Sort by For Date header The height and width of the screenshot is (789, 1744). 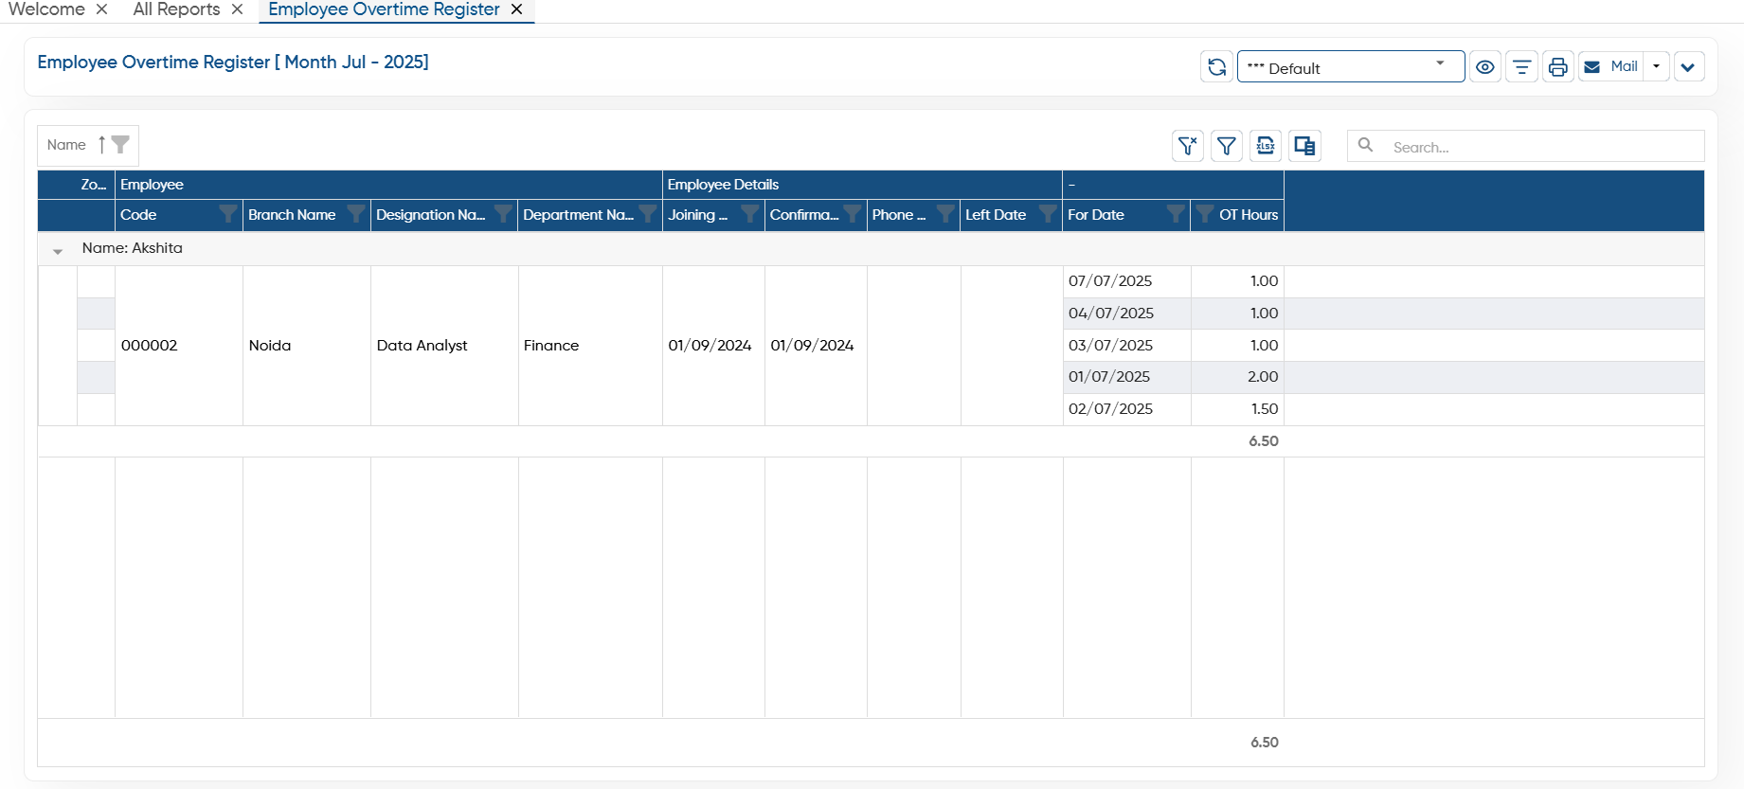point(1096,215)
